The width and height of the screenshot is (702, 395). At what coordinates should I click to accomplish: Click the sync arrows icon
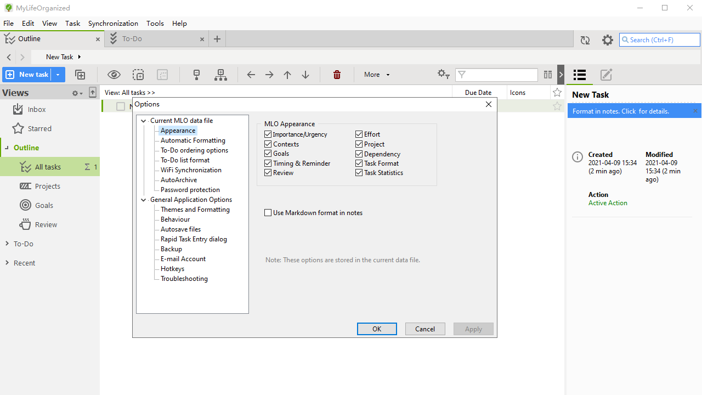click(585, 40)
